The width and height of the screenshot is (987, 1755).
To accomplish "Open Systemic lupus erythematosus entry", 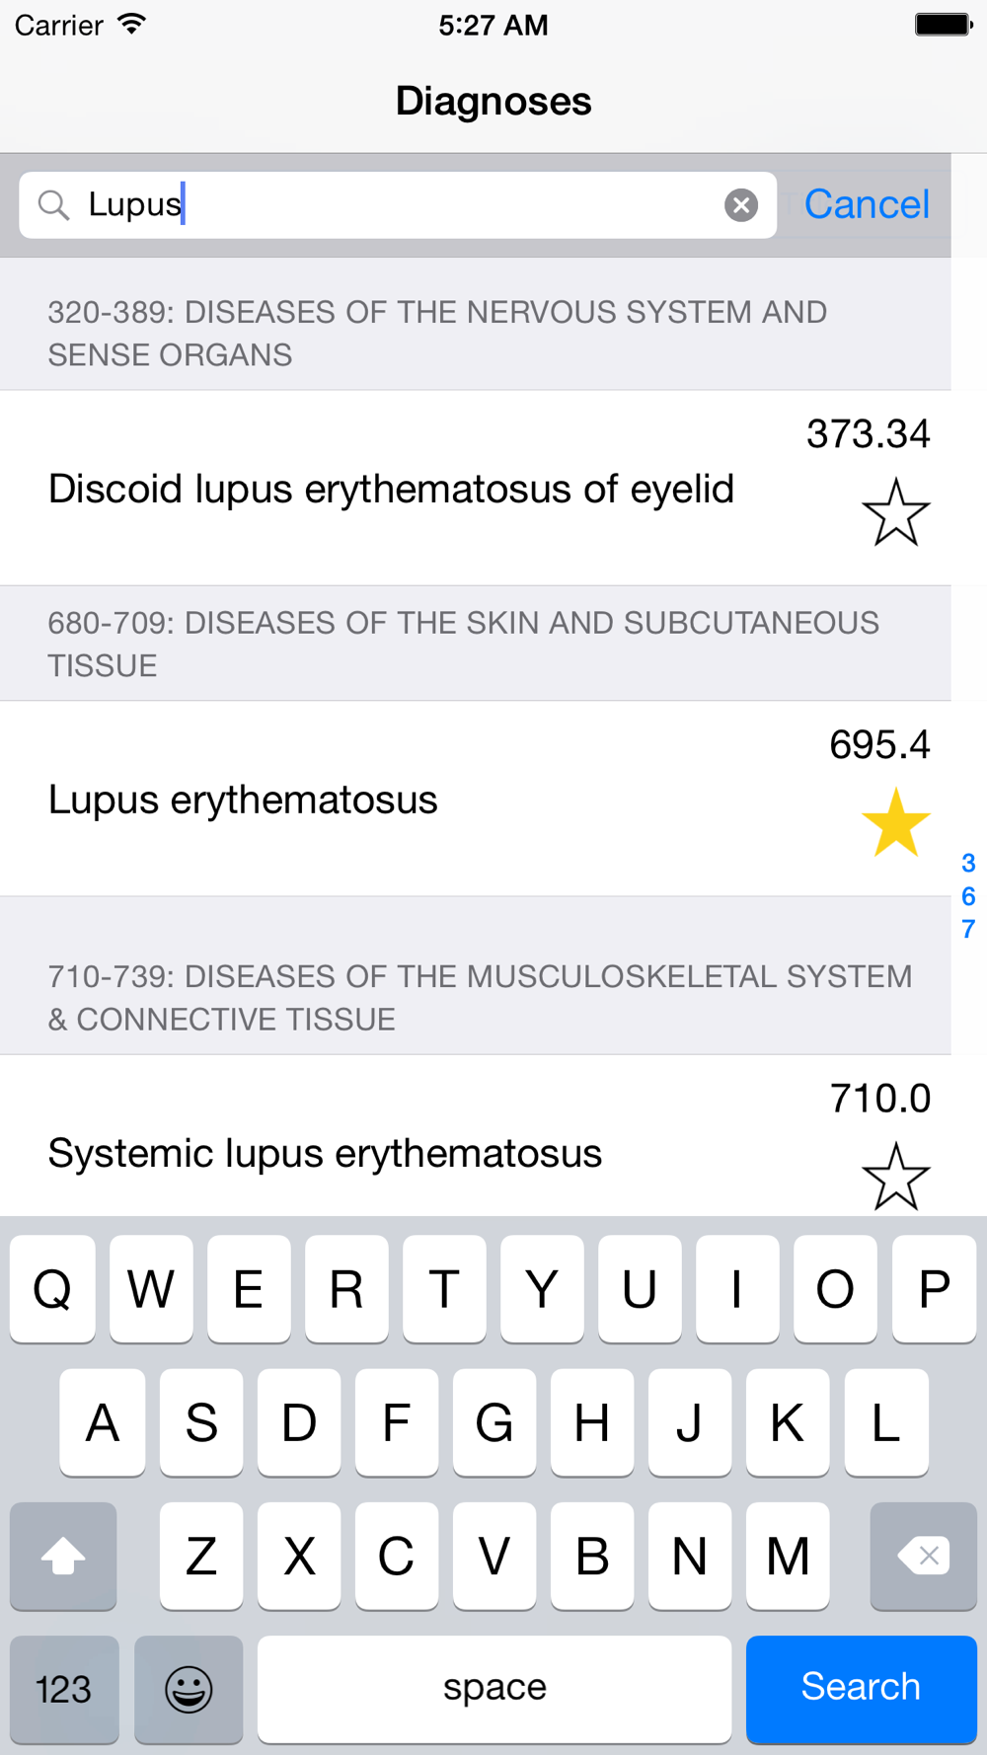I will coord(325,1154).
